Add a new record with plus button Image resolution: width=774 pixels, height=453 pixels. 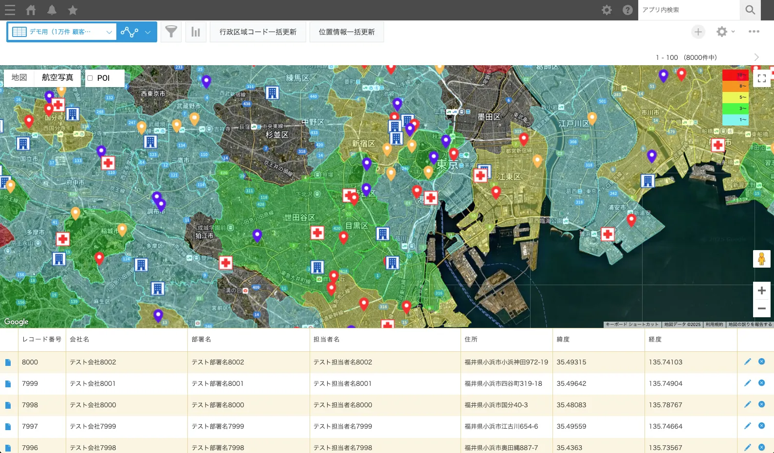[698, 32]
